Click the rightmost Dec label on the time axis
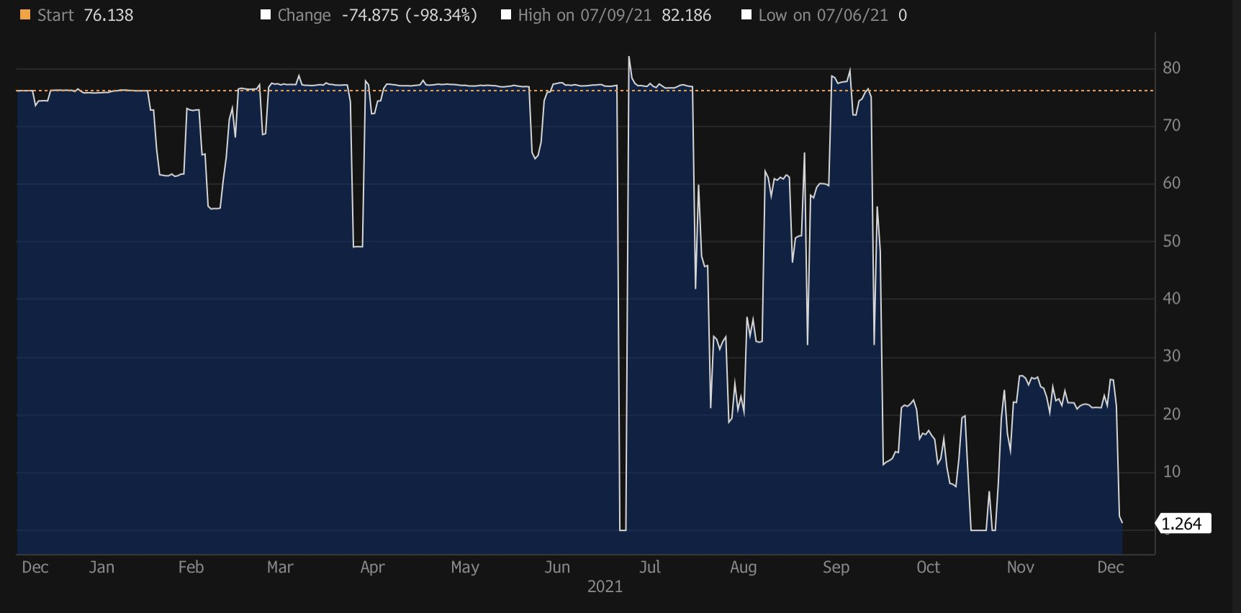This screenshot has height=613, width=1241. point(1110,567)
